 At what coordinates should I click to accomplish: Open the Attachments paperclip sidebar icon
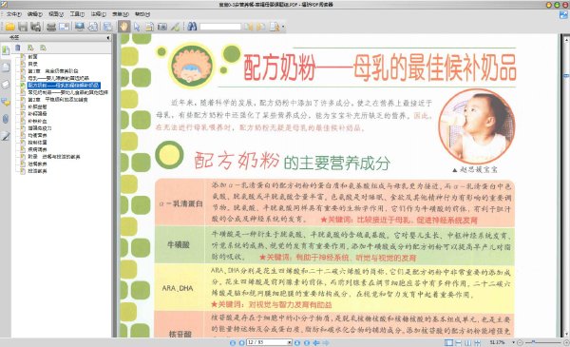6,119
